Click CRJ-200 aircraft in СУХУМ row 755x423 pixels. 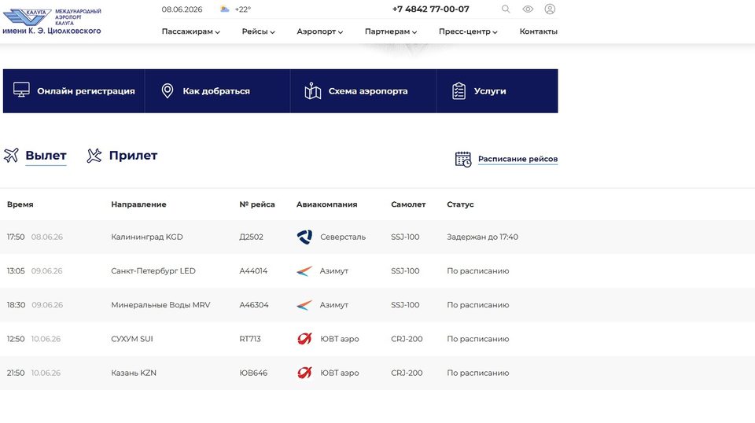click(407, 339)
